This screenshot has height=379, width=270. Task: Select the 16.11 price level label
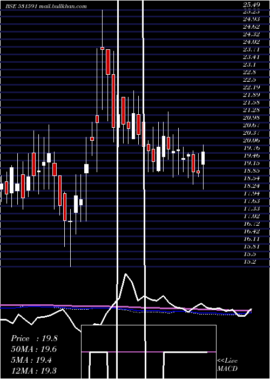tap(252, 239)
